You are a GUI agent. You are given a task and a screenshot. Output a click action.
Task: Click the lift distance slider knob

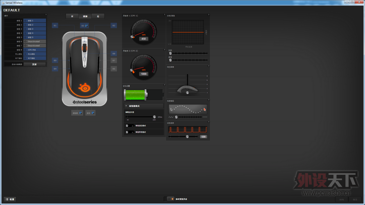tap(187, 93)
